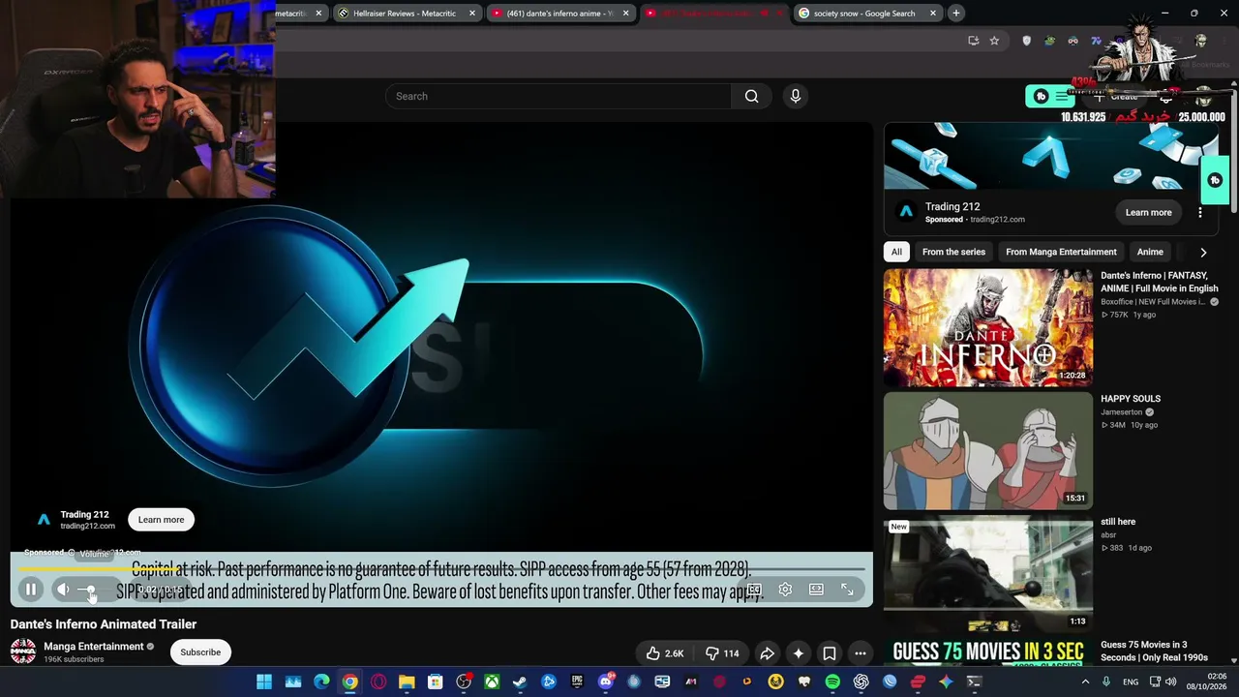Open the 'still here' video title
The image size is (1239, 697).
[x=1118, y=522]
